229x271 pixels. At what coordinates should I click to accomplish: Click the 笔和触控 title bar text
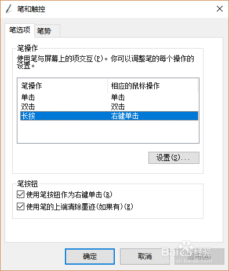[31, 9]
